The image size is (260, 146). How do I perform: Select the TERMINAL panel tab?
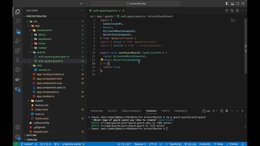[151, 111]
